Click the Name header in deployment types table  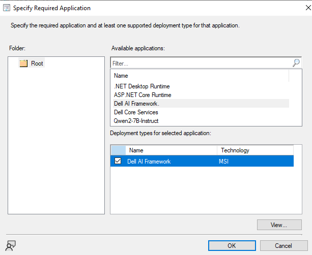(171, 150)
